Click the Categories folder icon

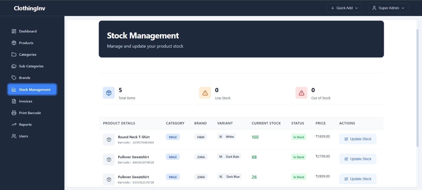[x=14, y=54]
